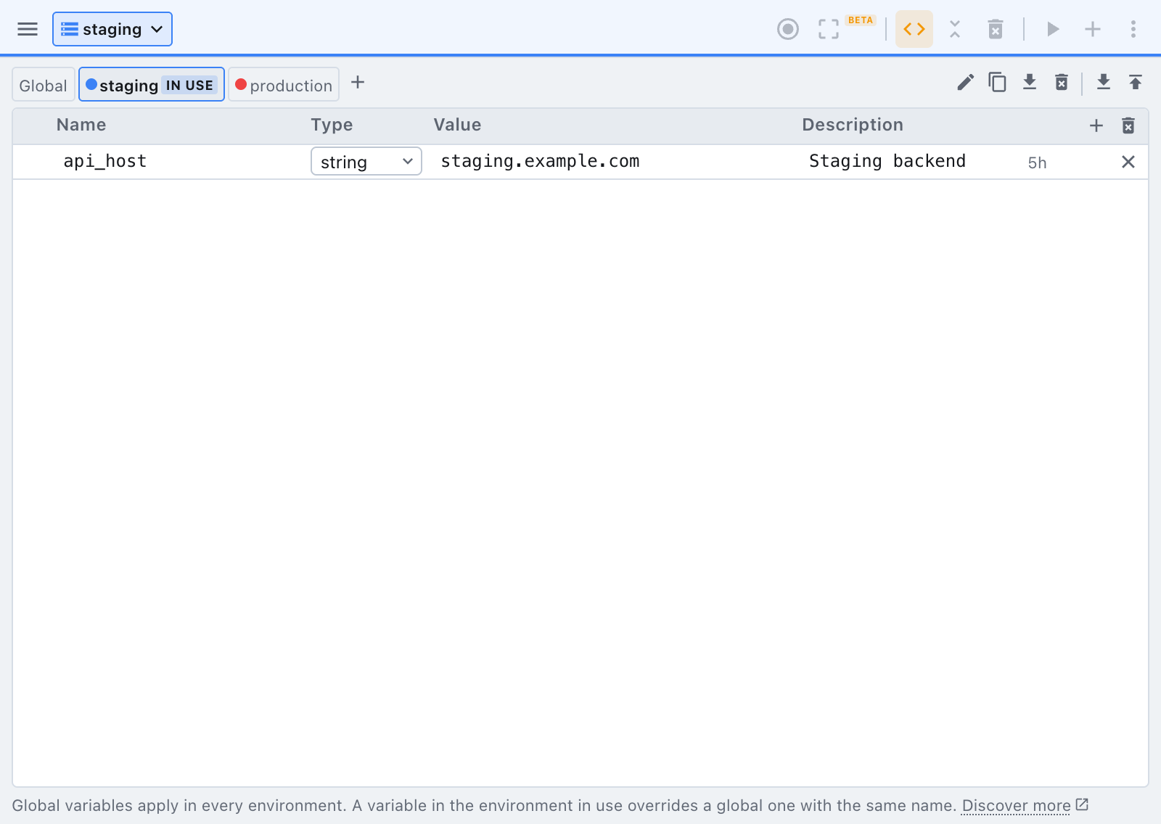This screenshot has height=824, width=1161.
Task: Toggle the variables code brackets icon
Action: point(914,29)
